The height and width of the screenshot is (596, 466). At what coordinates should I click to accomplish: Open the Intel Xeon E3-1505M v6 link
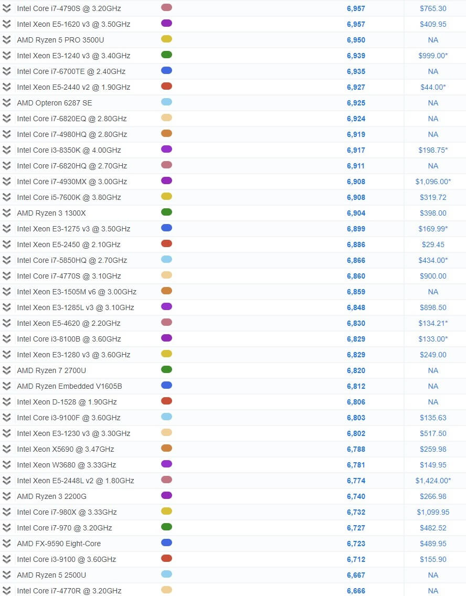click(77, 292)
